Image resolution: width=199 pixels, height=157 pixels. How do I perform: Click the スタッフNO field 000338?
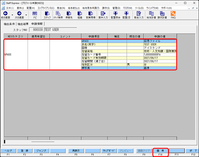(36, 30)
